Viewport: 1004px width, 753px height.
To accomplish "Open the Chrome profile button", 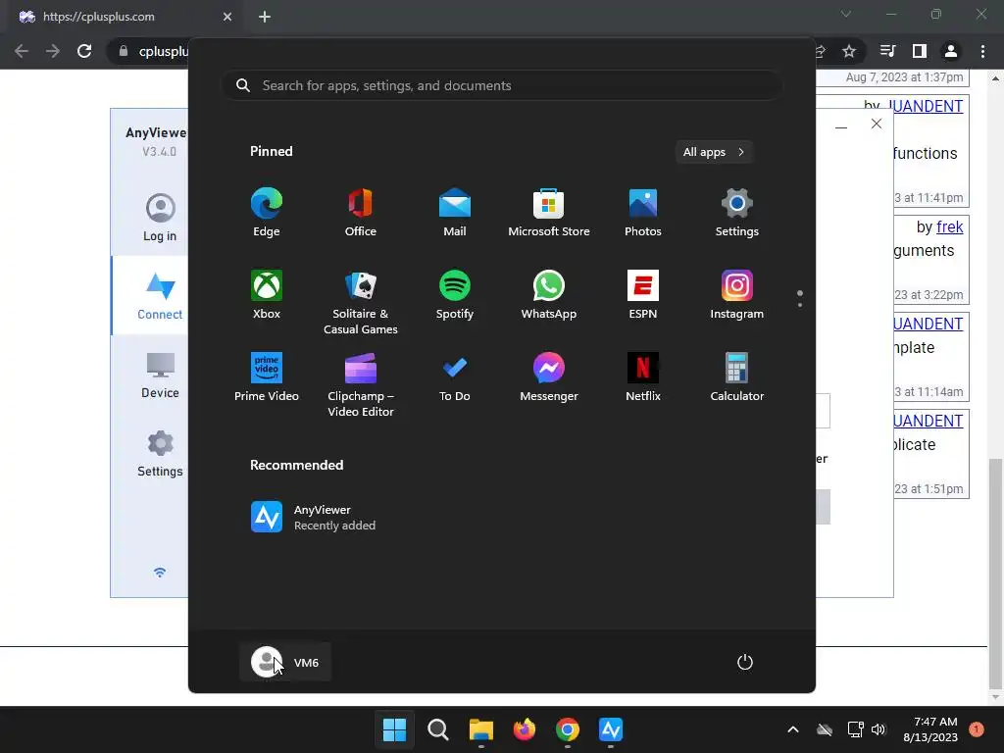I will 951,51.
